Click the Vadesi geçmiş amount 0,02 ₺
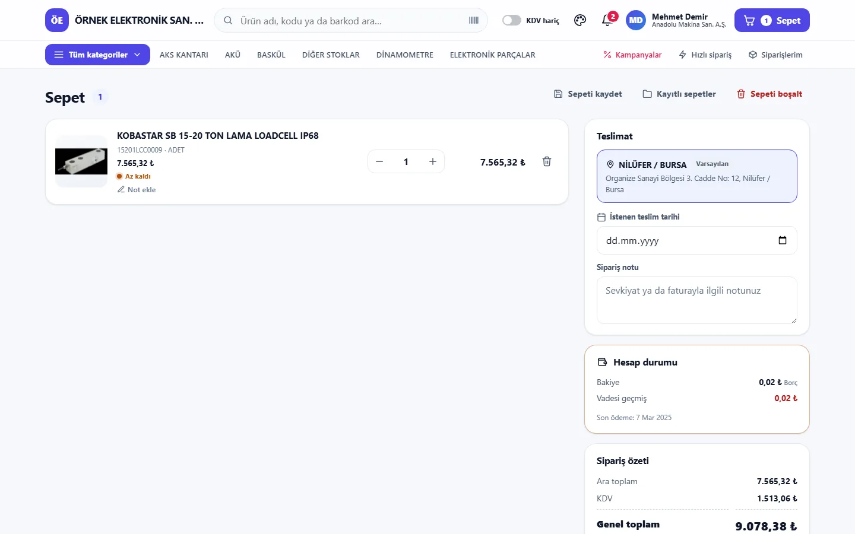855x534 pixels. pos(786,398)
